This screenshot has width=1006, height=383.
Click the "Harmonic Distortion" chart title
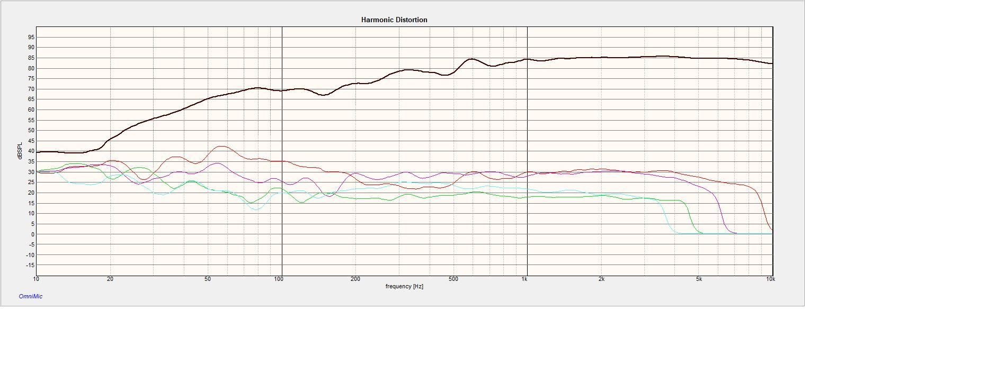click(x=394, y=20)
